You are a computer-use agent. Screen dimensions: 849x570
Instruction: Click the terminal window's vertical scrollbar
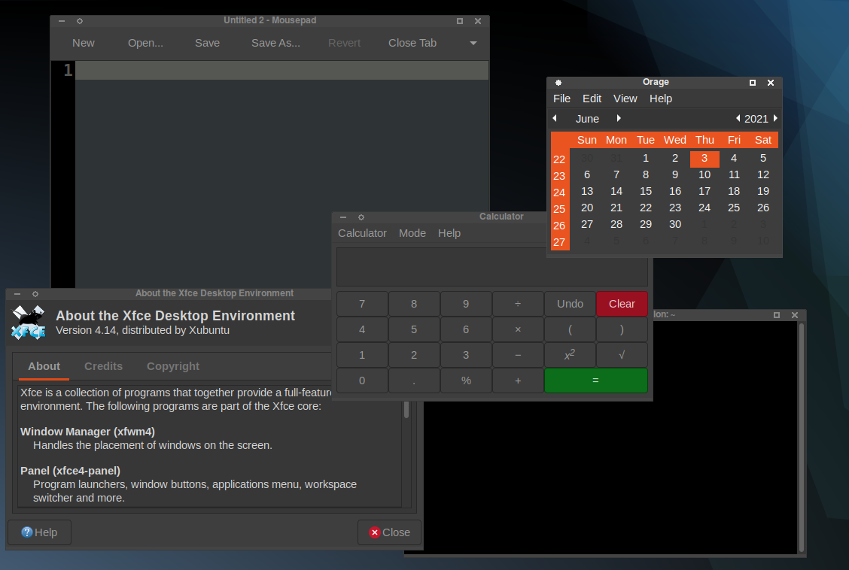802,437
